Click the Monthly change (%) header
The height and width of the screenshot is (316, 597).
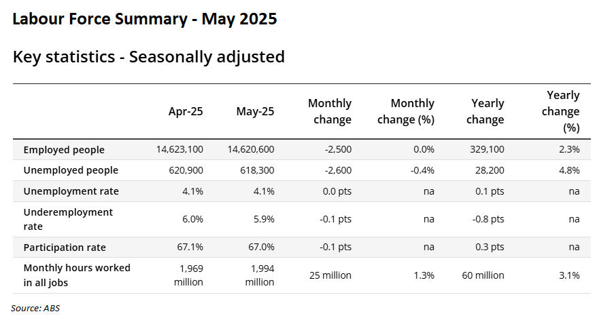coord(405,111)
